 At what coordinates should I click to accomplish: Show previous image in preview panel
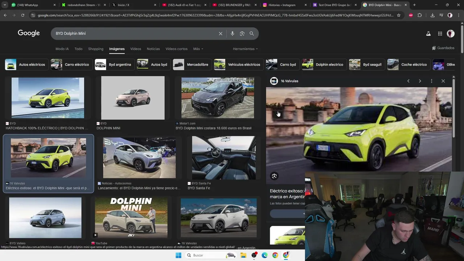pyautogui.click(x=408, y=81)
